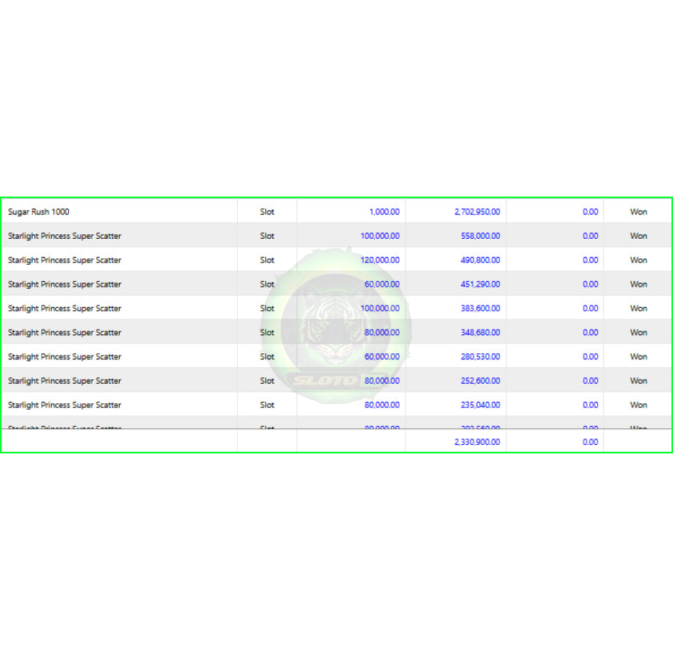Screen dimensions: 673x650
Task: Click Slot in the Sugar Rush 1000 row
Action: pos(267,211)
